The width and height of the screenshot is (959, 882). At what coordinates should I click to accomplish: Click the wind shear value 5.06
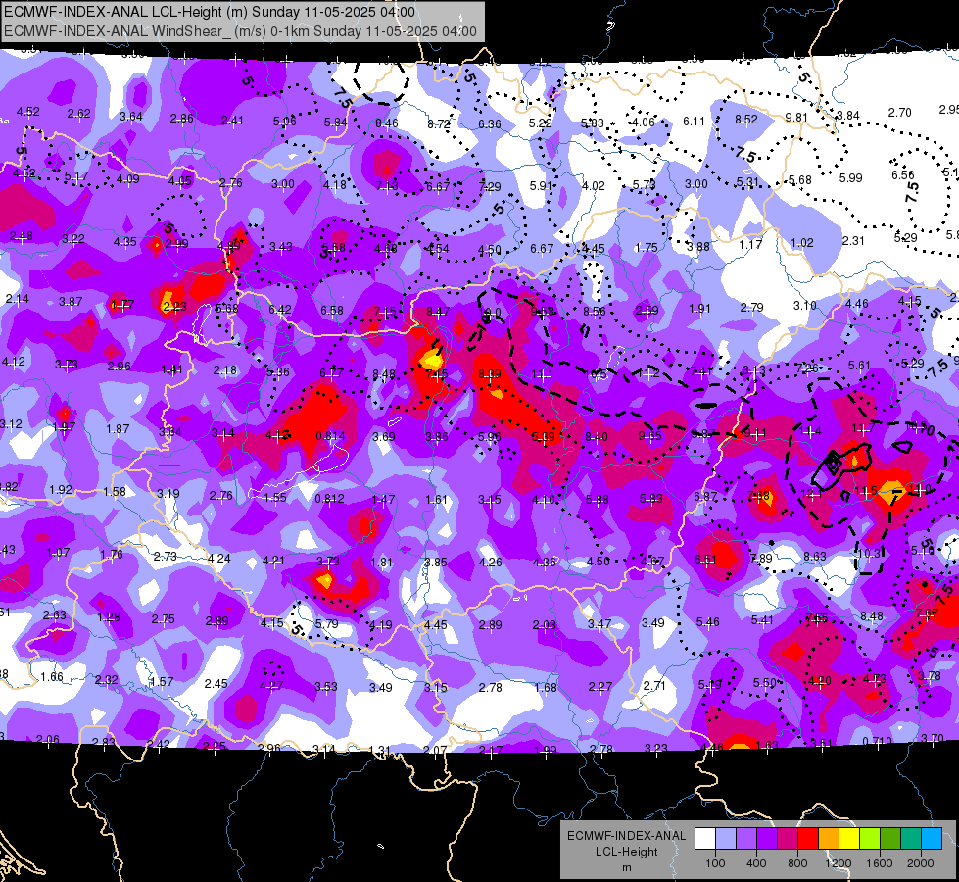284,122
